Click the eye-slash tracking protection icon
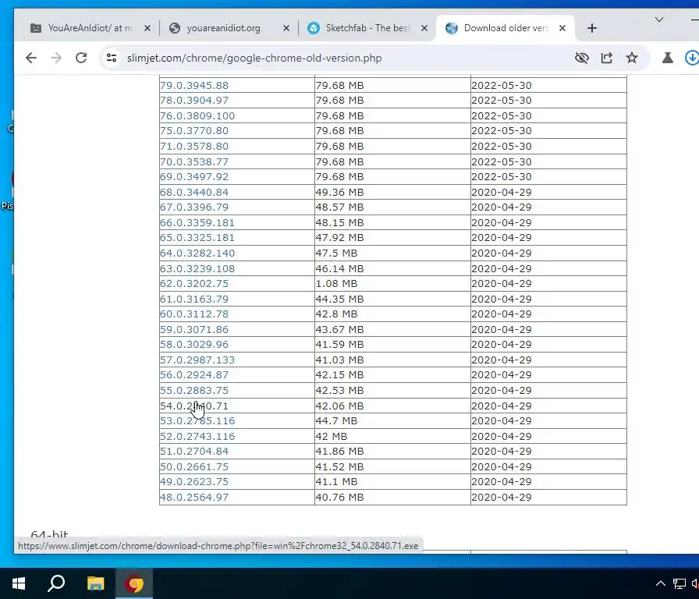This screenshot has height=599, width=699. coord(582,58)
